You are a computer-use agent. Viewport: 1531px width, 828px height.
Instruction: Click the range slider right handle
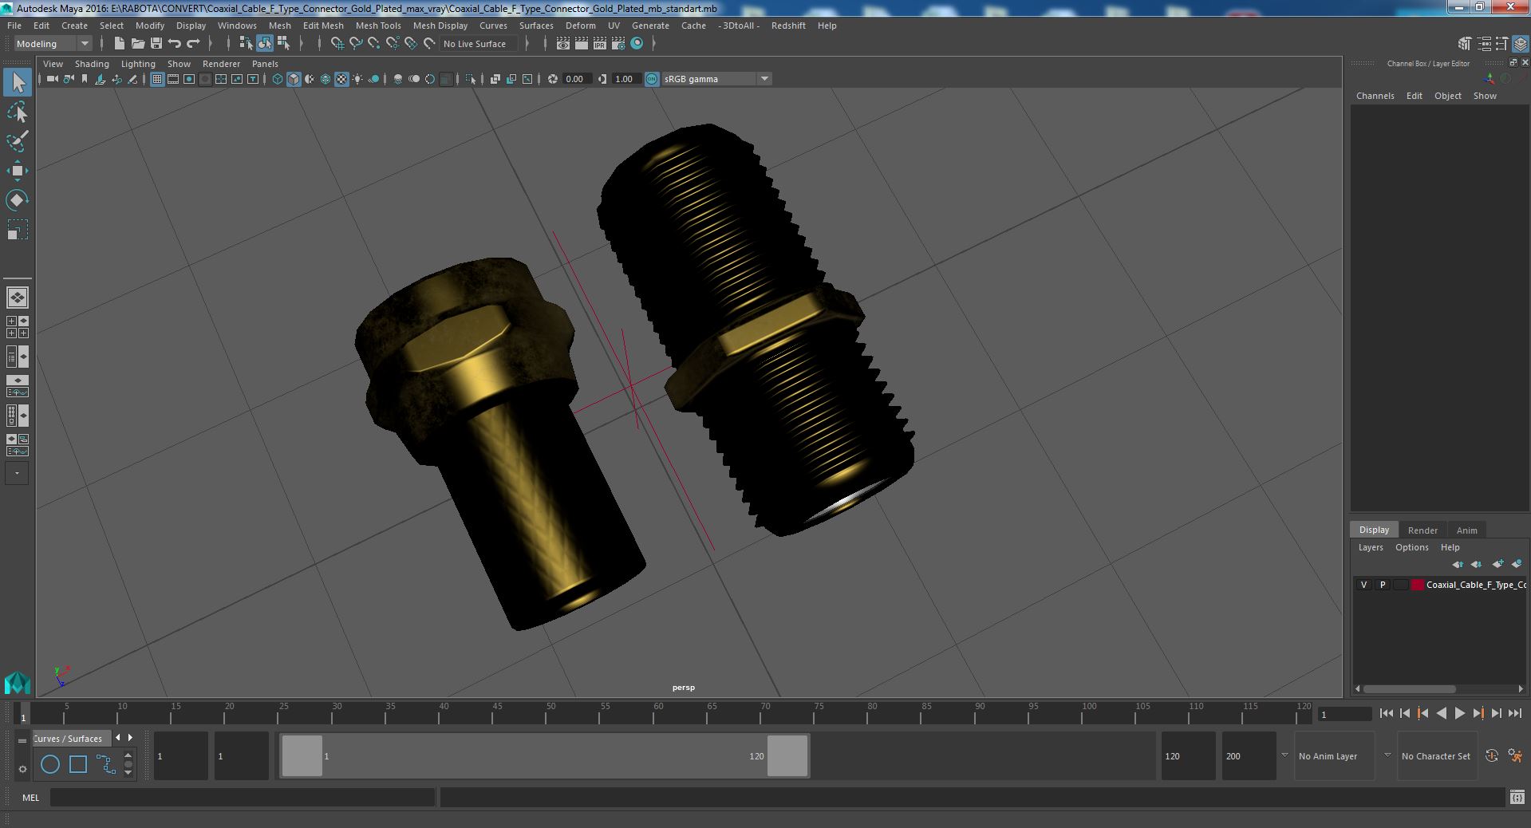(787, 755)
